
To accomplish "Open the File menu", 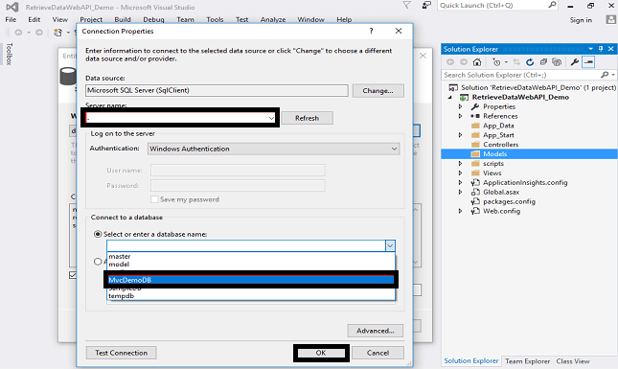I will coord(11,20).
